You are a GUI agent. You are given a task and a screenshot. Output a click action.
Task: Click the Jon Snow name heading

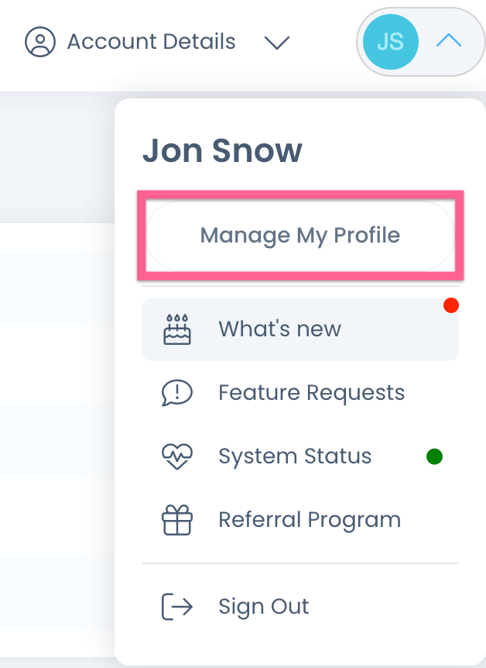click(x=222, y=150)
